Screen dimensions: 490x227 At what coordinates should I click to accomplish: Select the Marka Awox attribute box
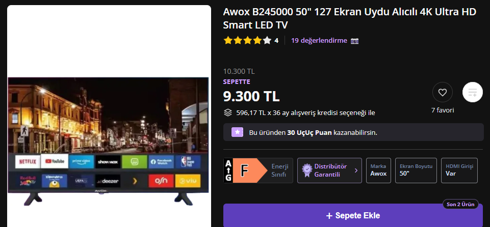(378, 171)
